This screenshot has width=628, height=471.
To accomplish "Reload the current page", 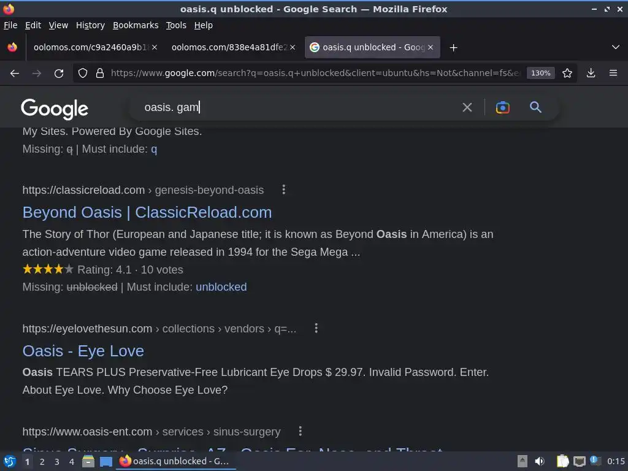I will click(x=59, y=74).
